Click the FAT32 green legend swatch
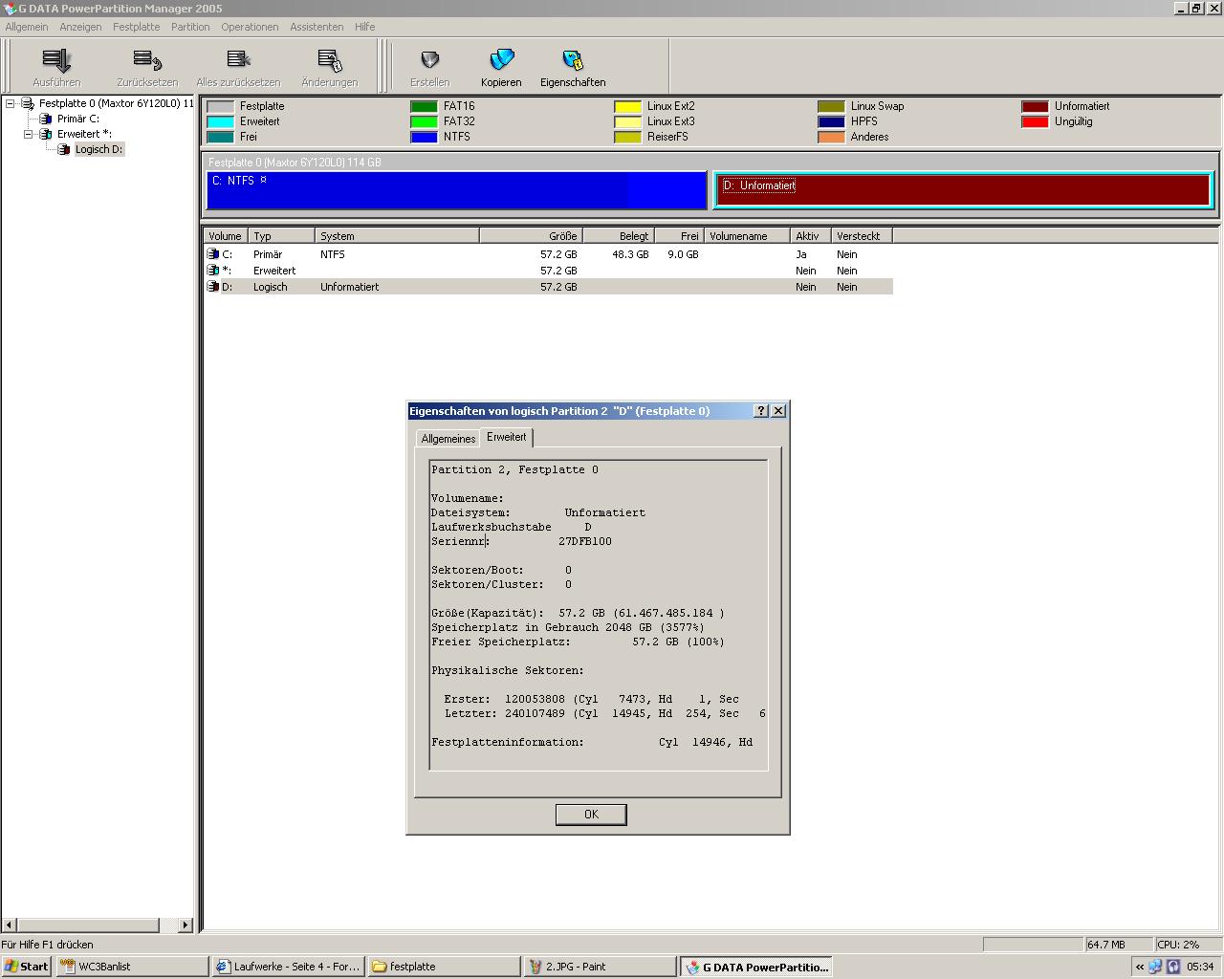Image resolution: width=1224 pixels, height=979 pixels. click(424, 121)
